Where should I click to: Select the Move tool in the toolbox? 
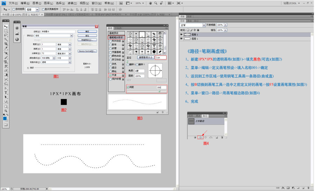coord(6,27)
